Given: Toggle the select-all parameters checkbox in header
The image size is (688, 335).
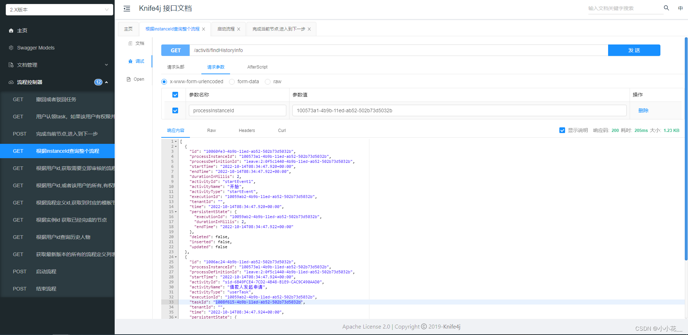Looking at the screenshot, I should tap(175, 95).
